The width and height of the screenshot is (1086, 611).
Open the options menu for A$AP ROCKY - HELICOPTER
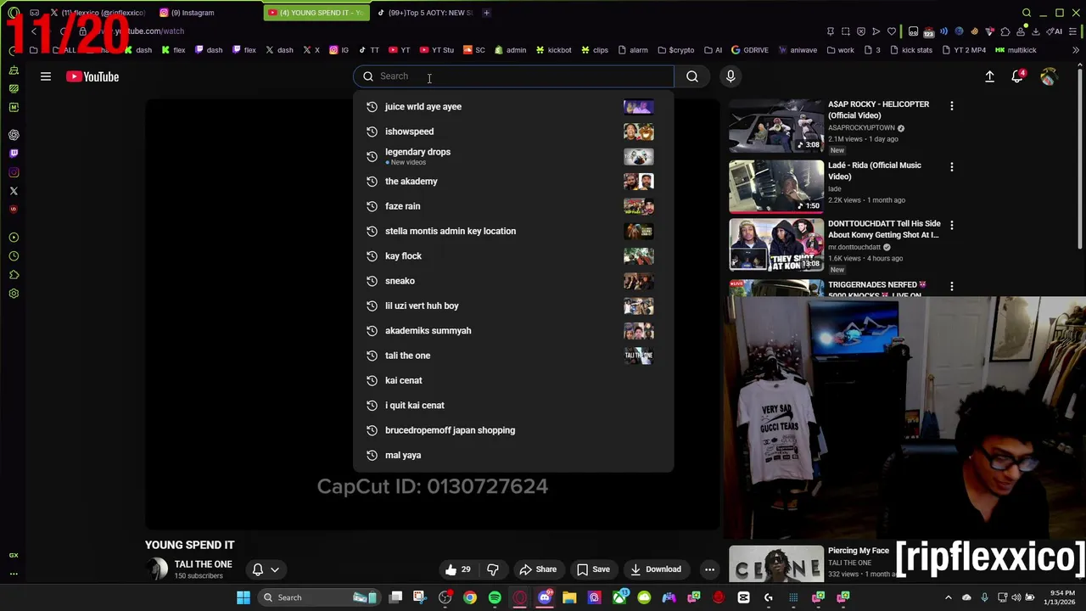tap(951, 106)
